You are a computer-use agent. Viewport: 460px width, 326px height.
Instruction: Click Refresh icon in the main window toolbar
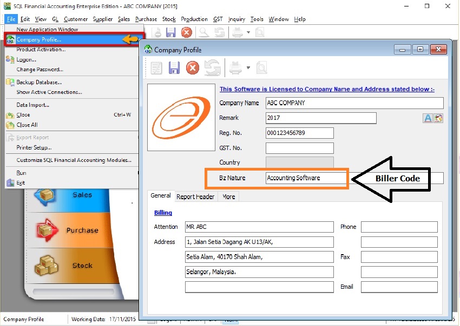tap(219, 32)
